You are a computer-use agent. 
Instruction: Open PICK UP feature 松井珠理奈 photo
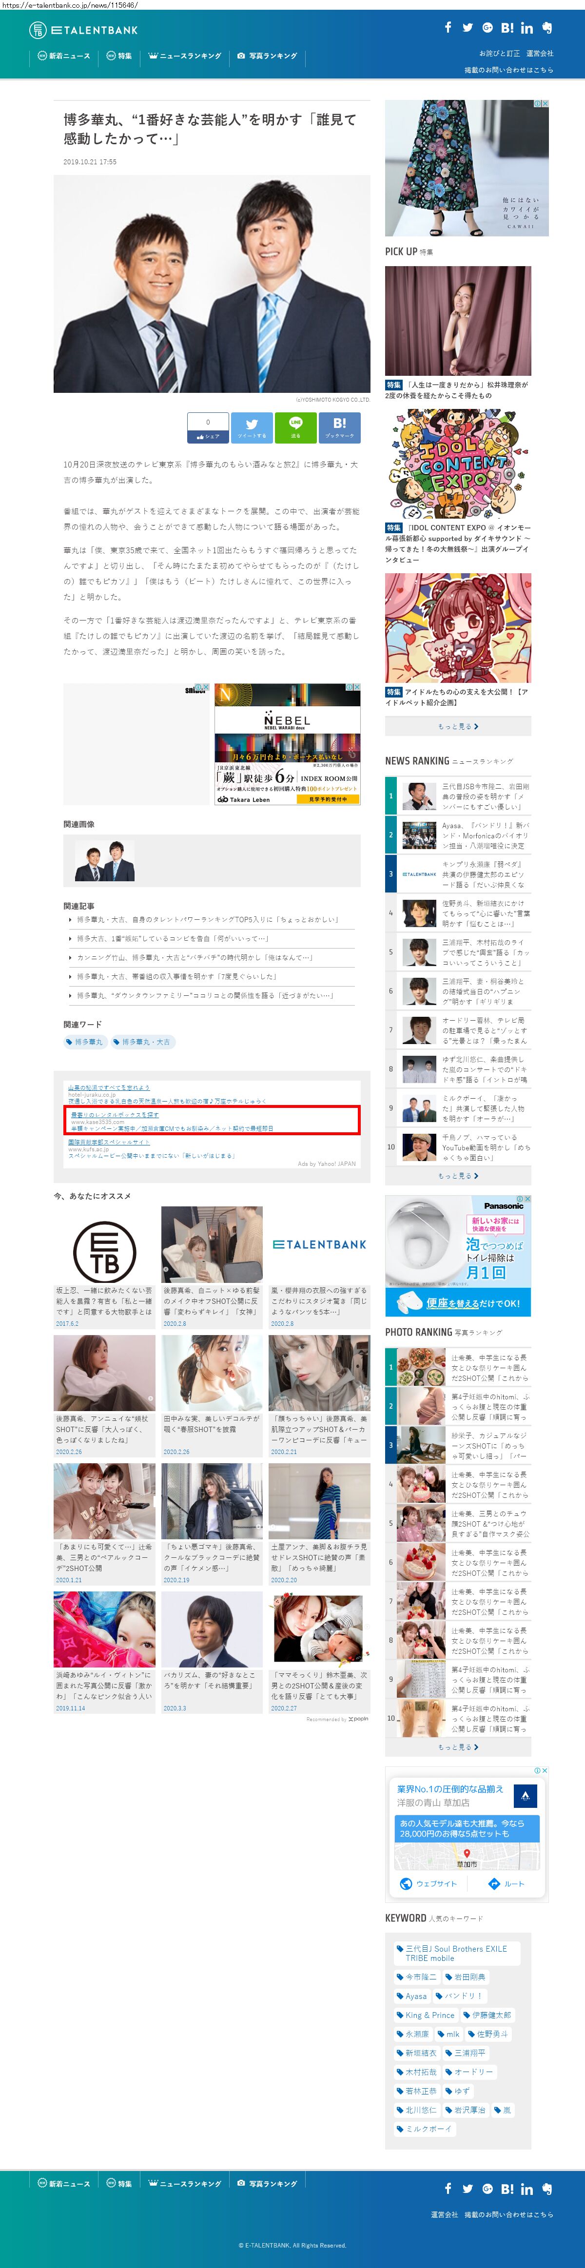tap(458, 320)
